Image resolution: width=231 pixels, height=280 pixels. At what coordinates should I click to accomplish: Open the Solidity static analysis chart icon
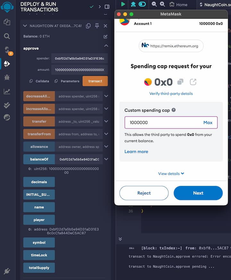(x=7, y=92)
